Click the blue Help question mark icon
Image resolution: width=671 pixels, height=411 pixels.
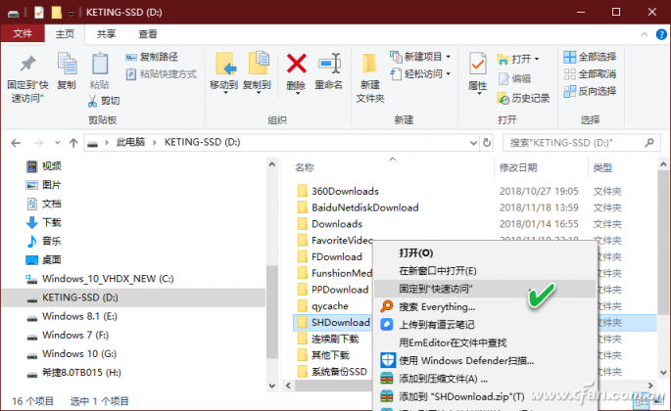tap(661, 34)
